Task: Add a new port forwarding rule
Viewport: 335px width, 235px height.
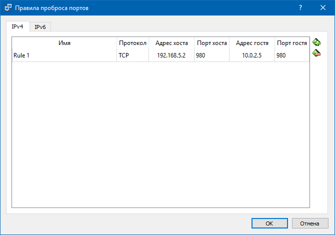Action: [316, 43]
